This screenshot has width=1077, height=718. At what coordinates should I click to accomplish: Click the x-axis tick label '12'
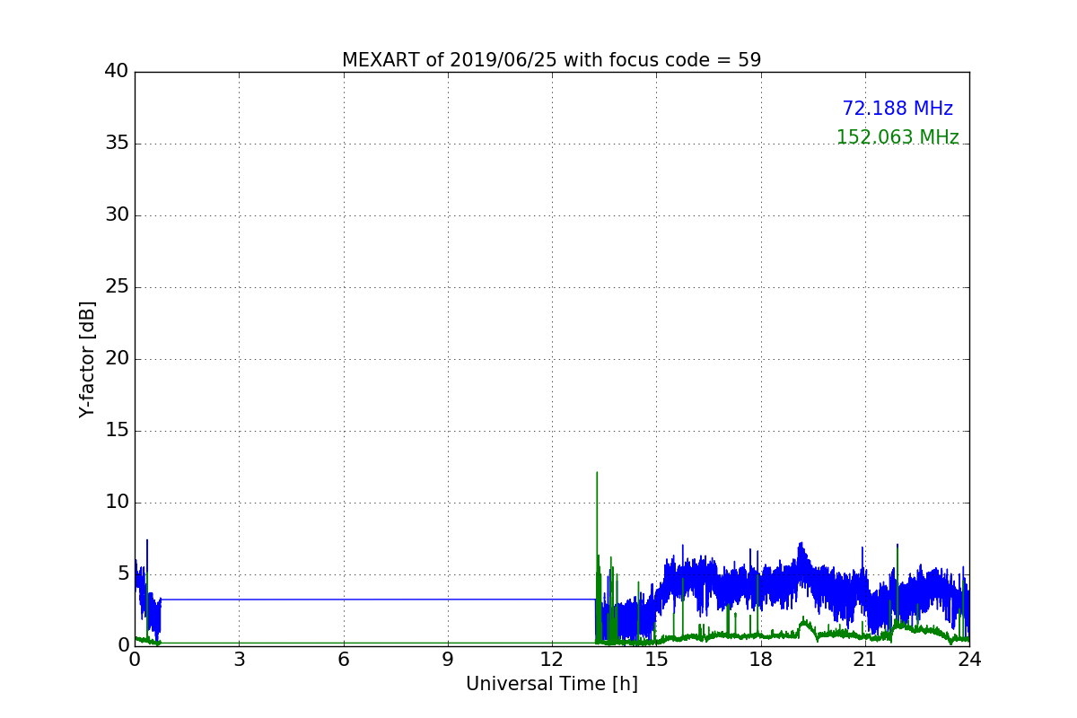(x=552, y=660)
